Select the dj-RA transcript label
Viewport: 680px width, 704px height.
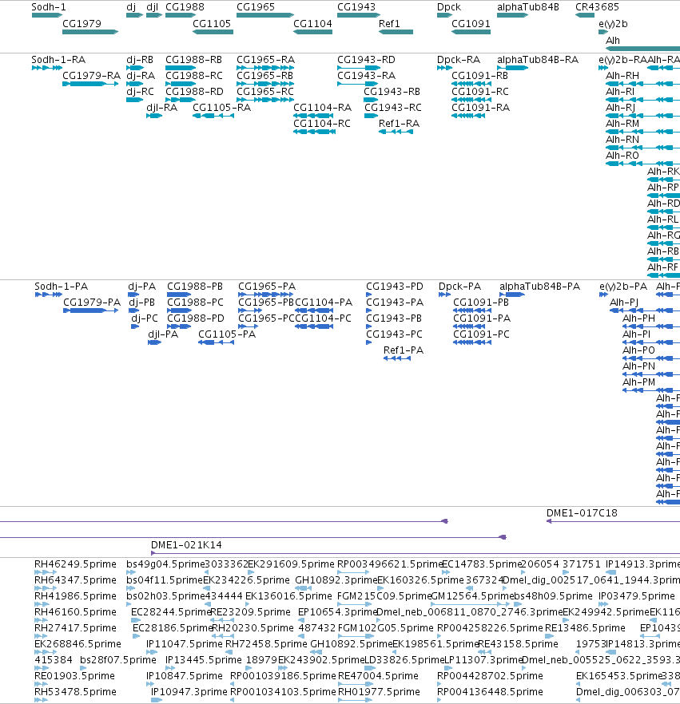click(141, 76)
